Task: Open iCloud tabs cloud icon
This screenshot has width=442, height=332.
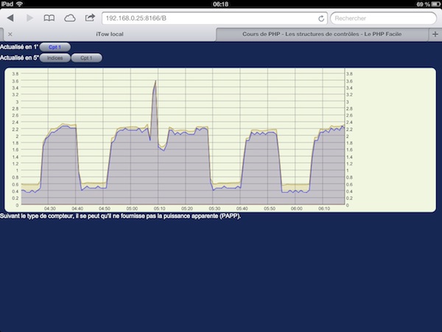Action: (x=70, y=17)
